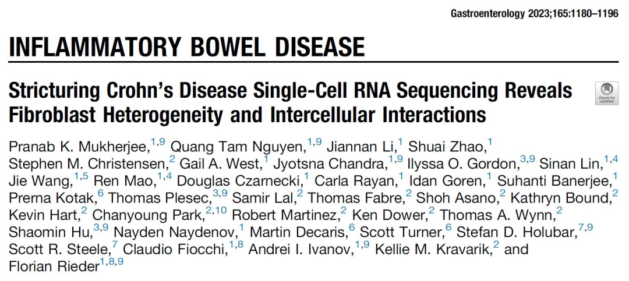The width and height of the screenshot is (629, 281).
Task: Open affiliation superscript after Florian Rieder
Action: tap(112, 262)
